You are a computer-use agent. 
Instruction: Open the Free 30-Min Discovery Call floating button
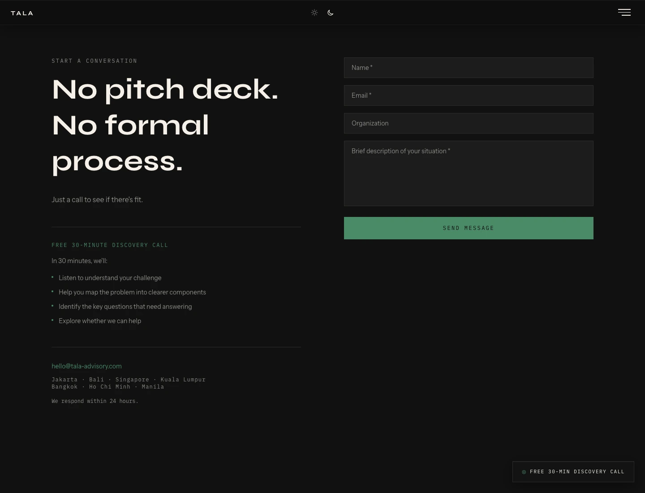click(x=573, y=471)
